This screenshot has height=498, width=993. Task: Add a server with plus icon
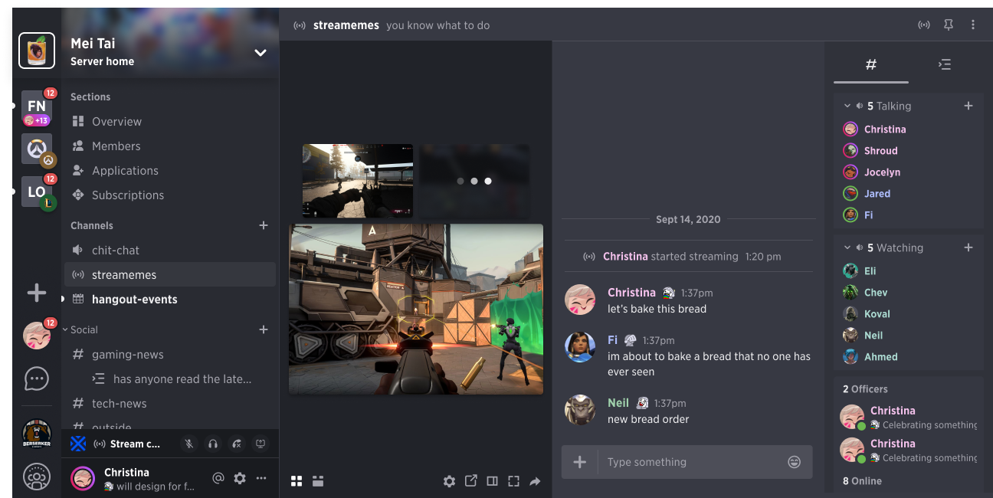click(37, 293)
